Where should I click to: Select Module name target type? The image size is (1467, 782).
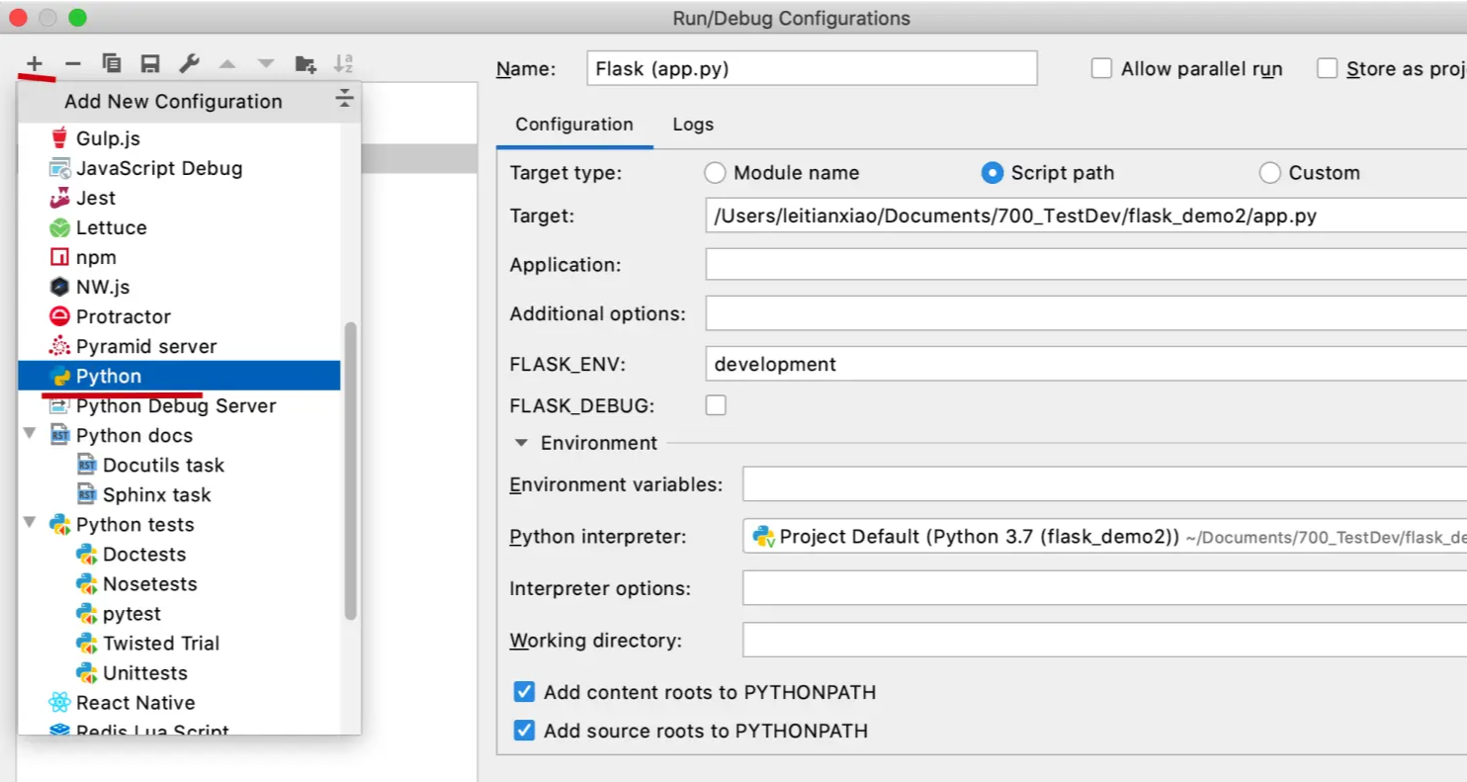point(715,173)
